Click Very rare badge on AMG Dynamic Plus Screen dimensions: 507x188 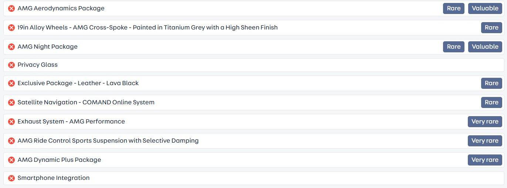[485, 160]
